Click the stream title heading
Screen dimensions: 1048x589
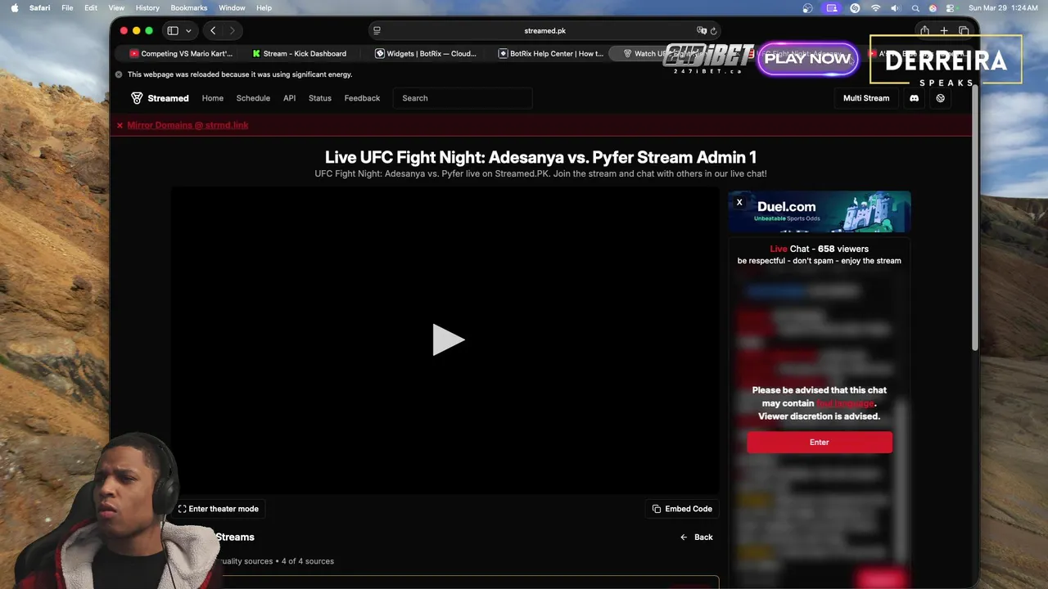[540, 157]
